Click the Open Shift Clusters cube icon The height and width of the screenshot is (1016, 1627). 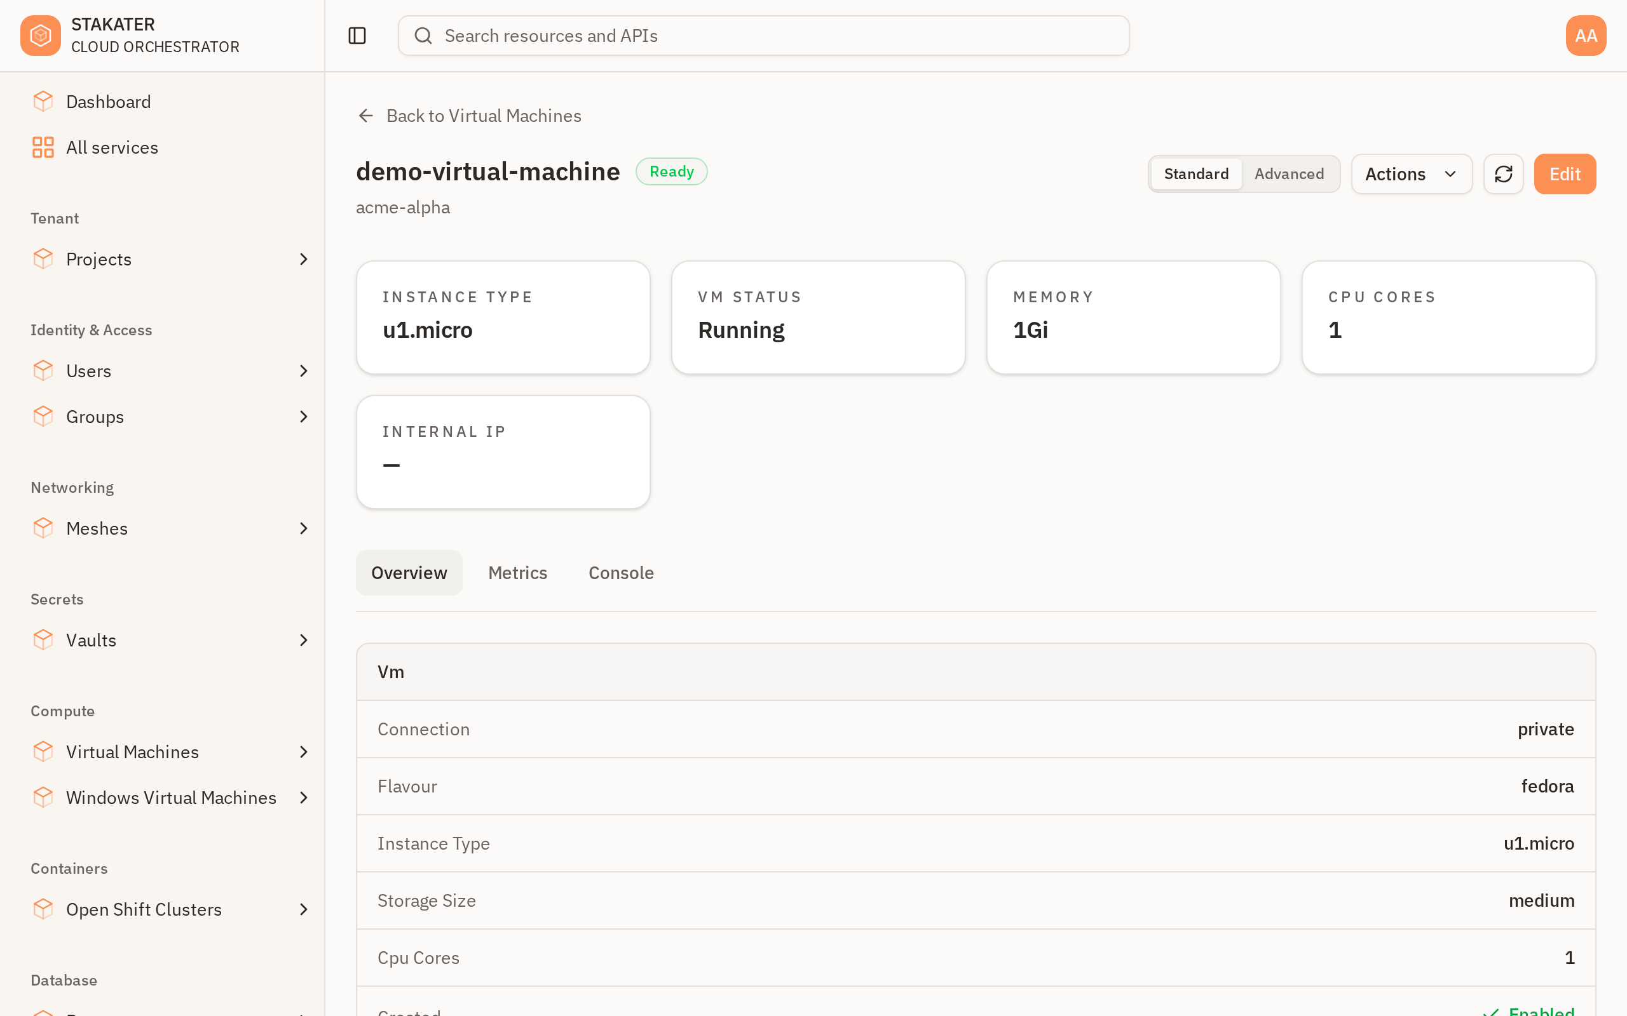43,909
